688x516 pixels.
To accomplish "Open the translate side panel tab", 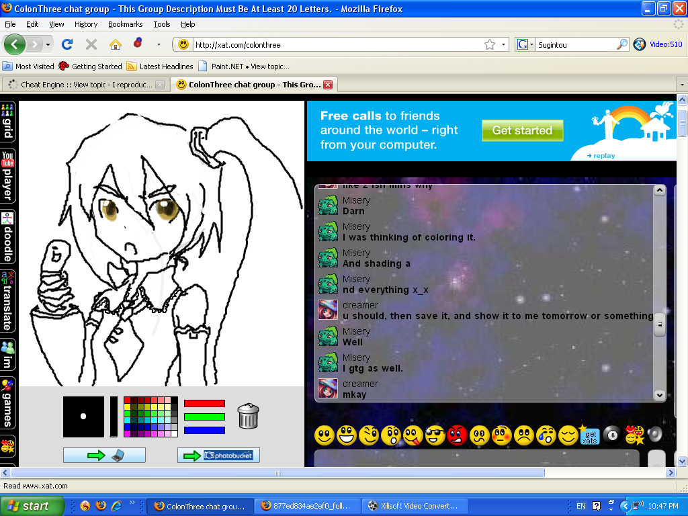I will tap(8, 300).
